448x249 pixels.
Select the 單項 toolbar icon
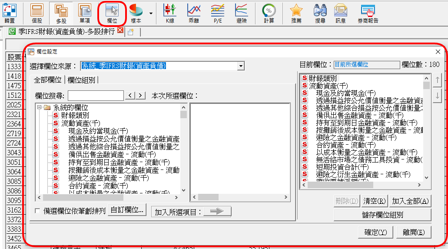[x=85, y=13]
